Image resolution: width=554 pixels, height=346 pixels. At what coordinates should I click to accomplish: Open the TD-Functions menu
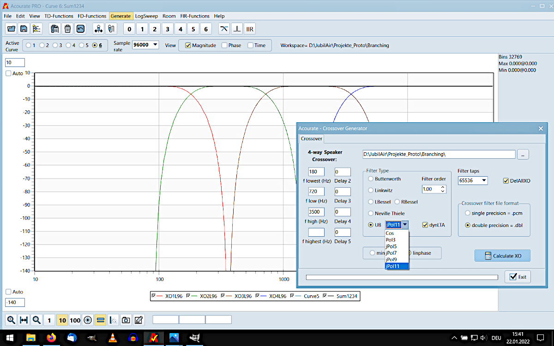pos(59,16)
